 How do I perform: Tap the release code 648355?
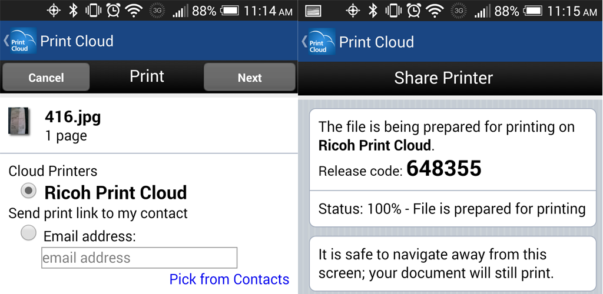(443, 169)
